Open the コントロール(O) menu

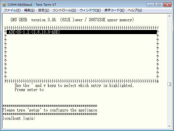click(x=64, y=10)
